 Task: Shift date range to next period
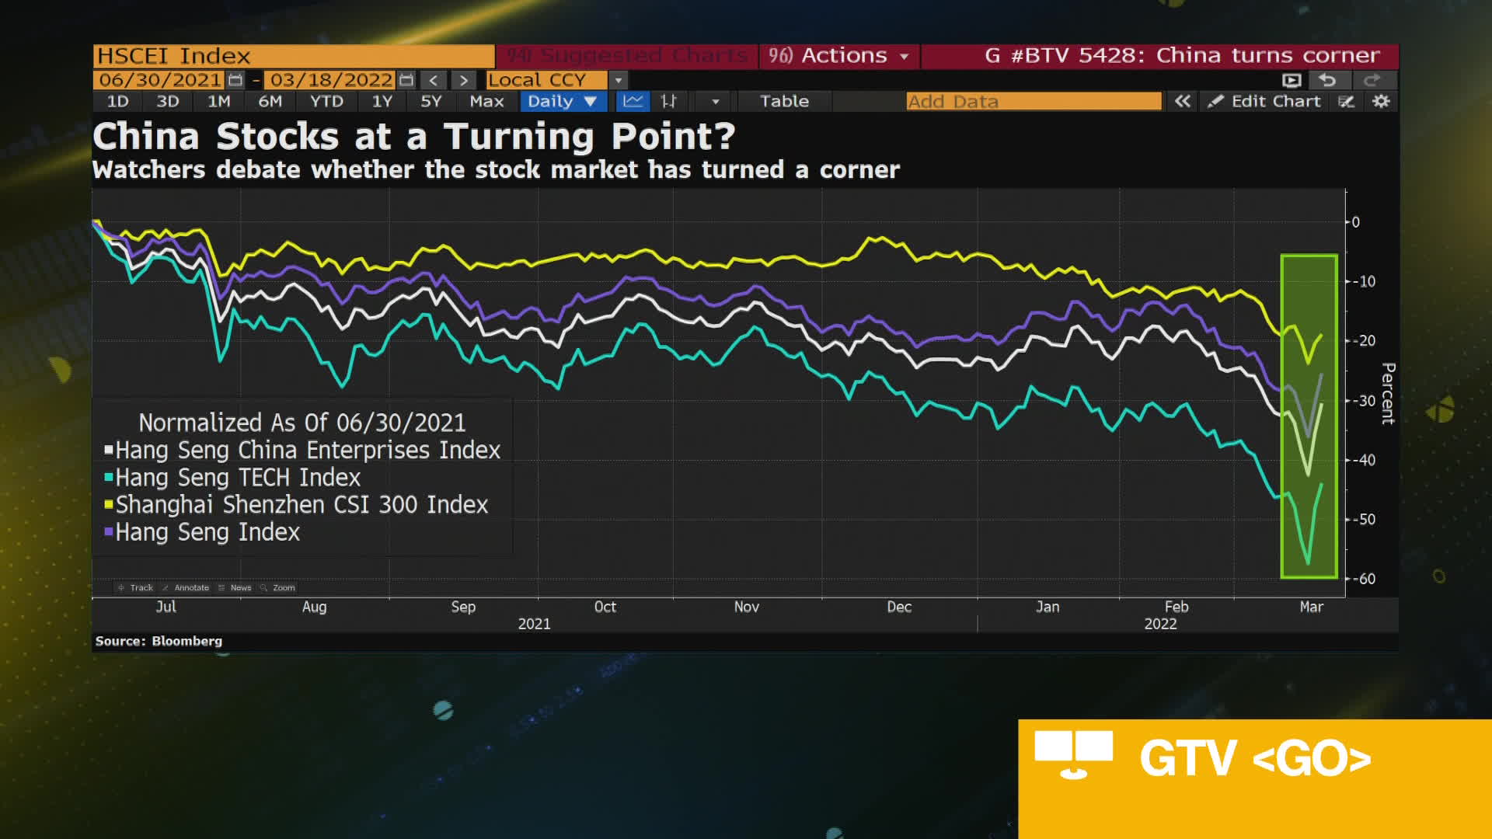click(463, 80)
